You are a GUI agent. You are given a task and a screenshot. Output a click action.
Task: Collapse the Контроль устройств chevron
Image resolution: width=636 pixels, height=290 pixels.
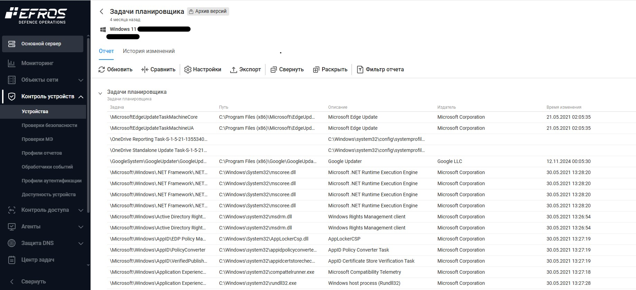(x=81, y=97)
